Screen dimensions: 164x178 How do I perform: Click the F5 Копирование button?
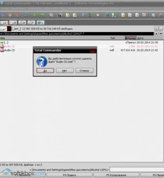tap(116, 175)
